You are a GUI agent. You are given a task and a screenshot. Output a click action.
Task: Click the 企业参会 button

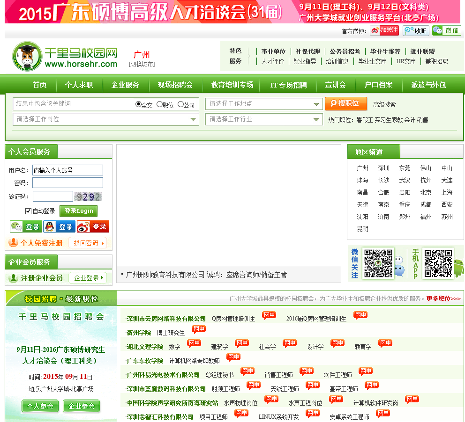click(x=82, y=406)
